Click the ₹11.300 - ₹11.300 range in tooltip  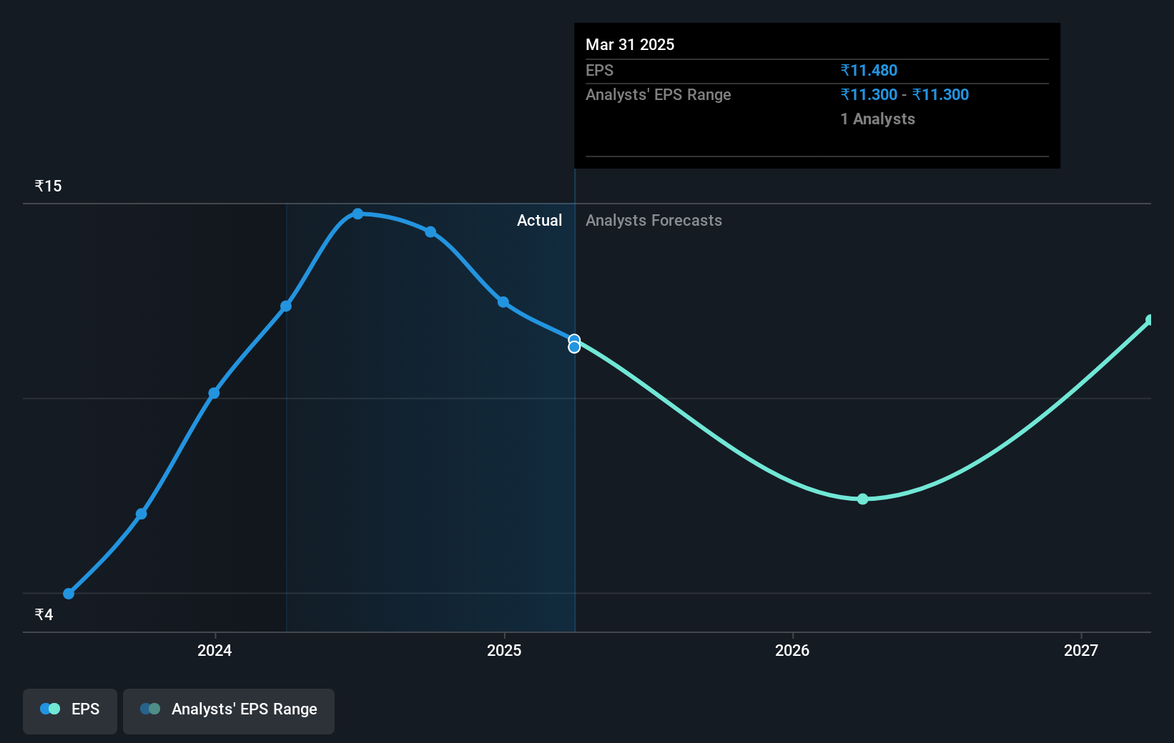pos(904,94)
